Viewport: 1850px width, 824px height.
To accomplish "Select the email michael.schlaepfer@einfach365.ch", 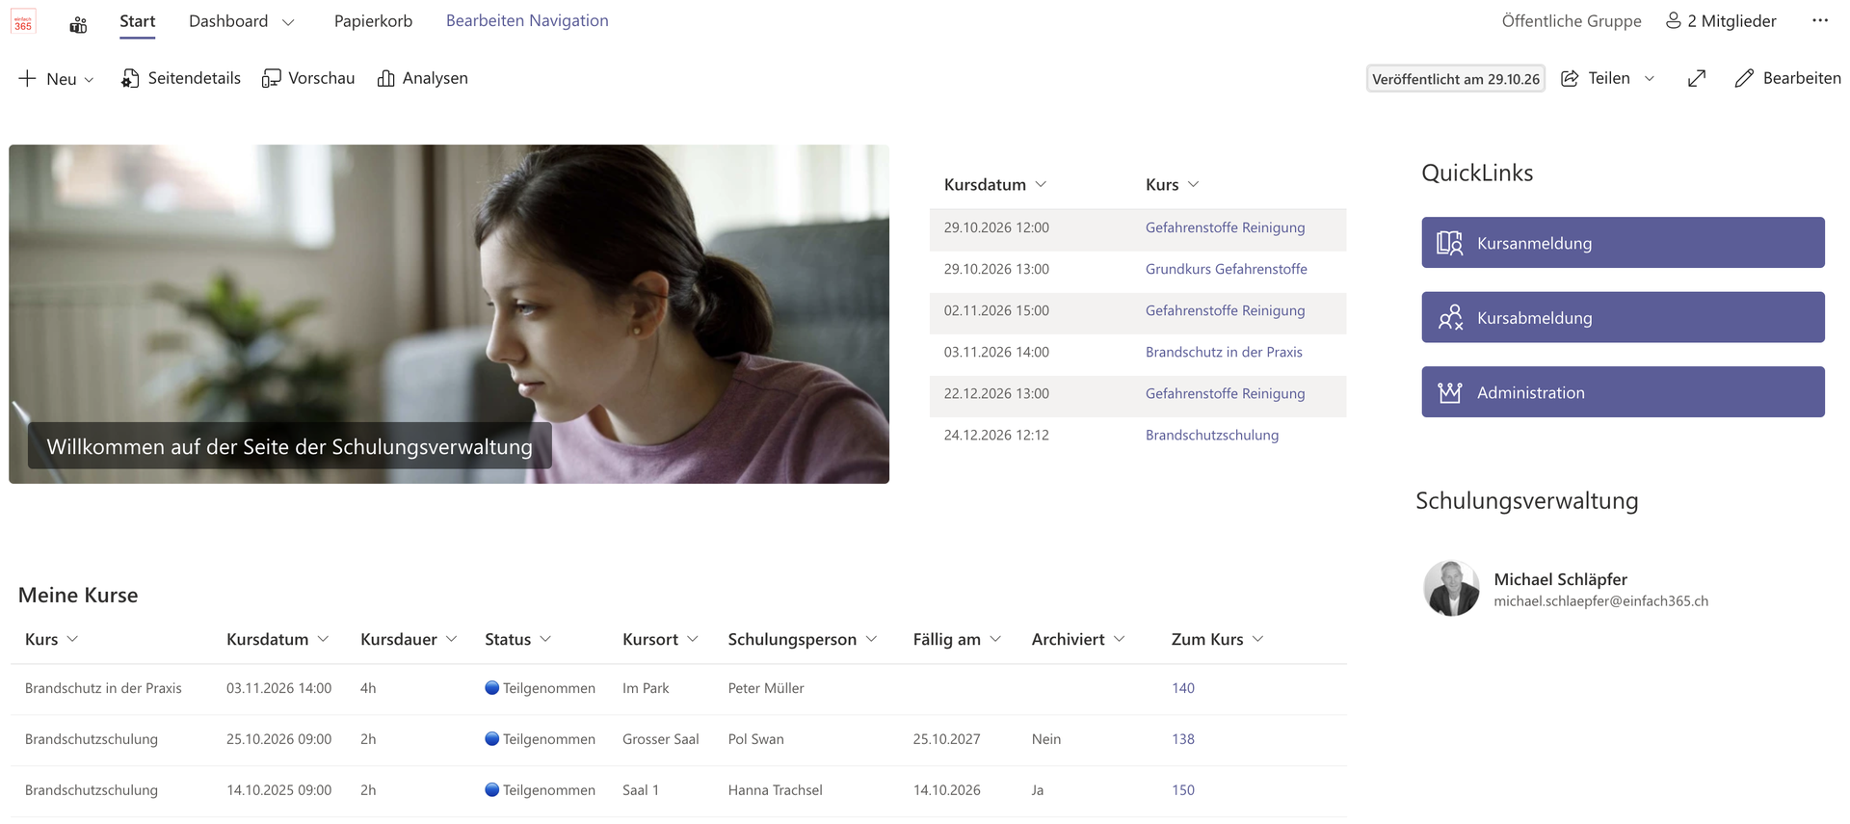I will pyautogui.click(x=1600, y=601).
